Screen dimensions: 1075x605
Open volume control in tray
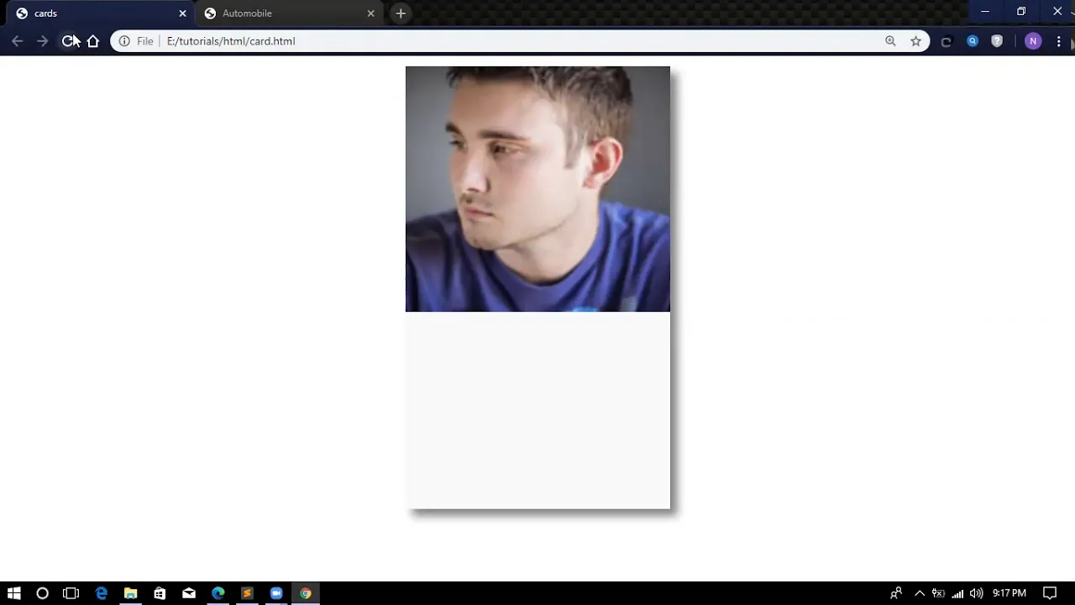(x=976, y=593)
